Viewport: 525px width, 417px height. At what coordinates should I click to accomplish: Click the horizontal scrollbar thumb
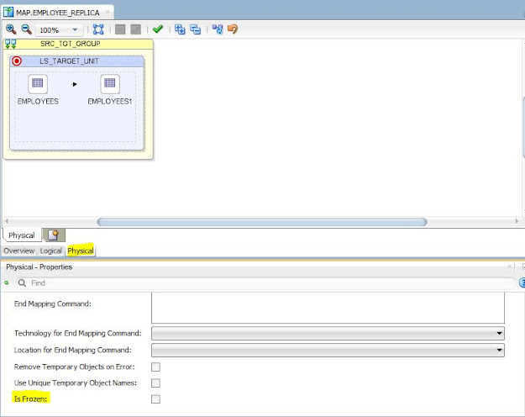coord(262,222)
